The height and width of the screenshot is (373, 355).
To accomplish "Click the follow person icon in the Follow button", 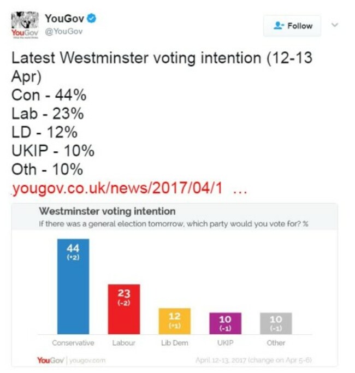I will 279,26.
